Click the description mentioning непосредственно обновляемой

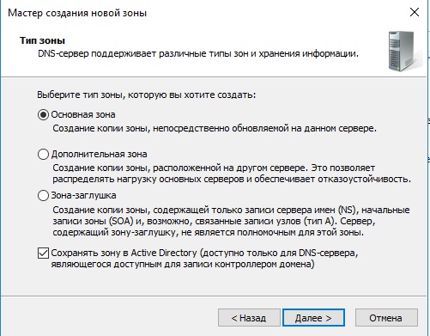coord(215,128)
